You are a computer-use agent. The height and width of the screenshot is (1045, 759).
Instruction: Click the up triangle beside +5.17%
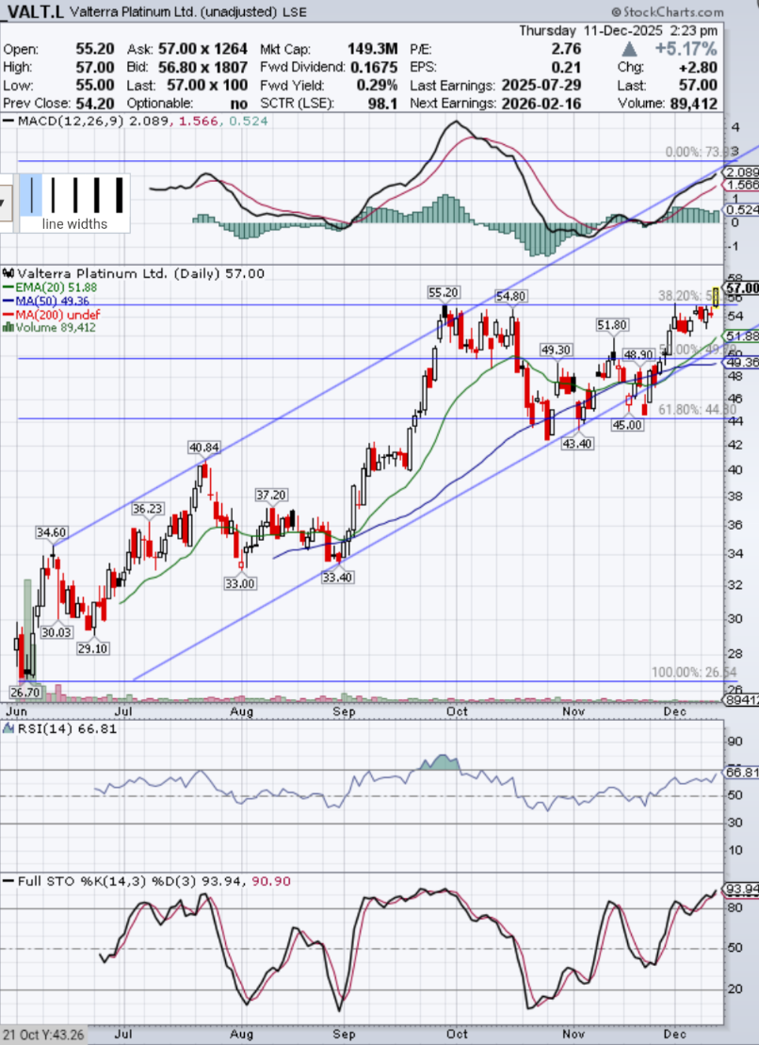630,49
